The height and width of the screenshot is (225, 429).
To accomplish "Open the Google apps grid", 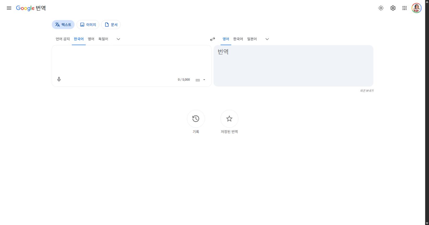I will [405, 8].
